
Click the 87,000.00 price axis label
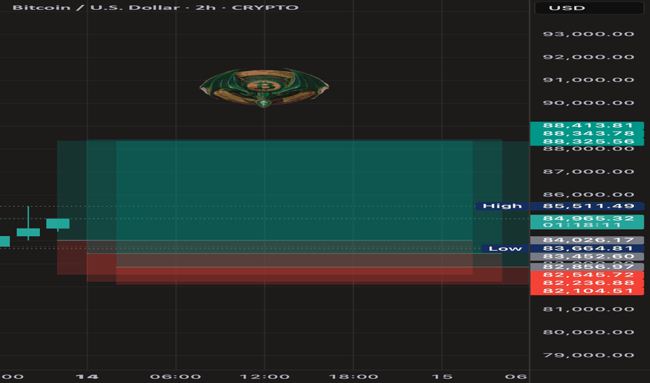[x=589, y=171]
